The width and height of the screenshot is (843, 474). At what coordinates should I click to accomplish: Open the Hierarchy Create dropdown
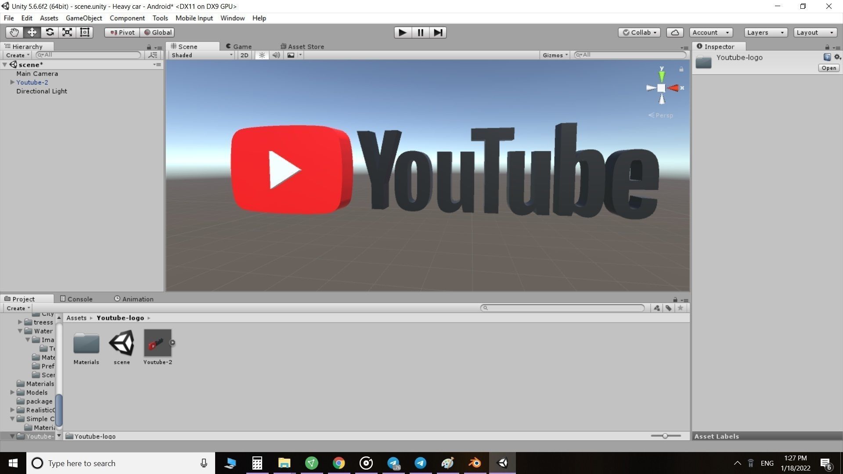click(x=18, y=55)
